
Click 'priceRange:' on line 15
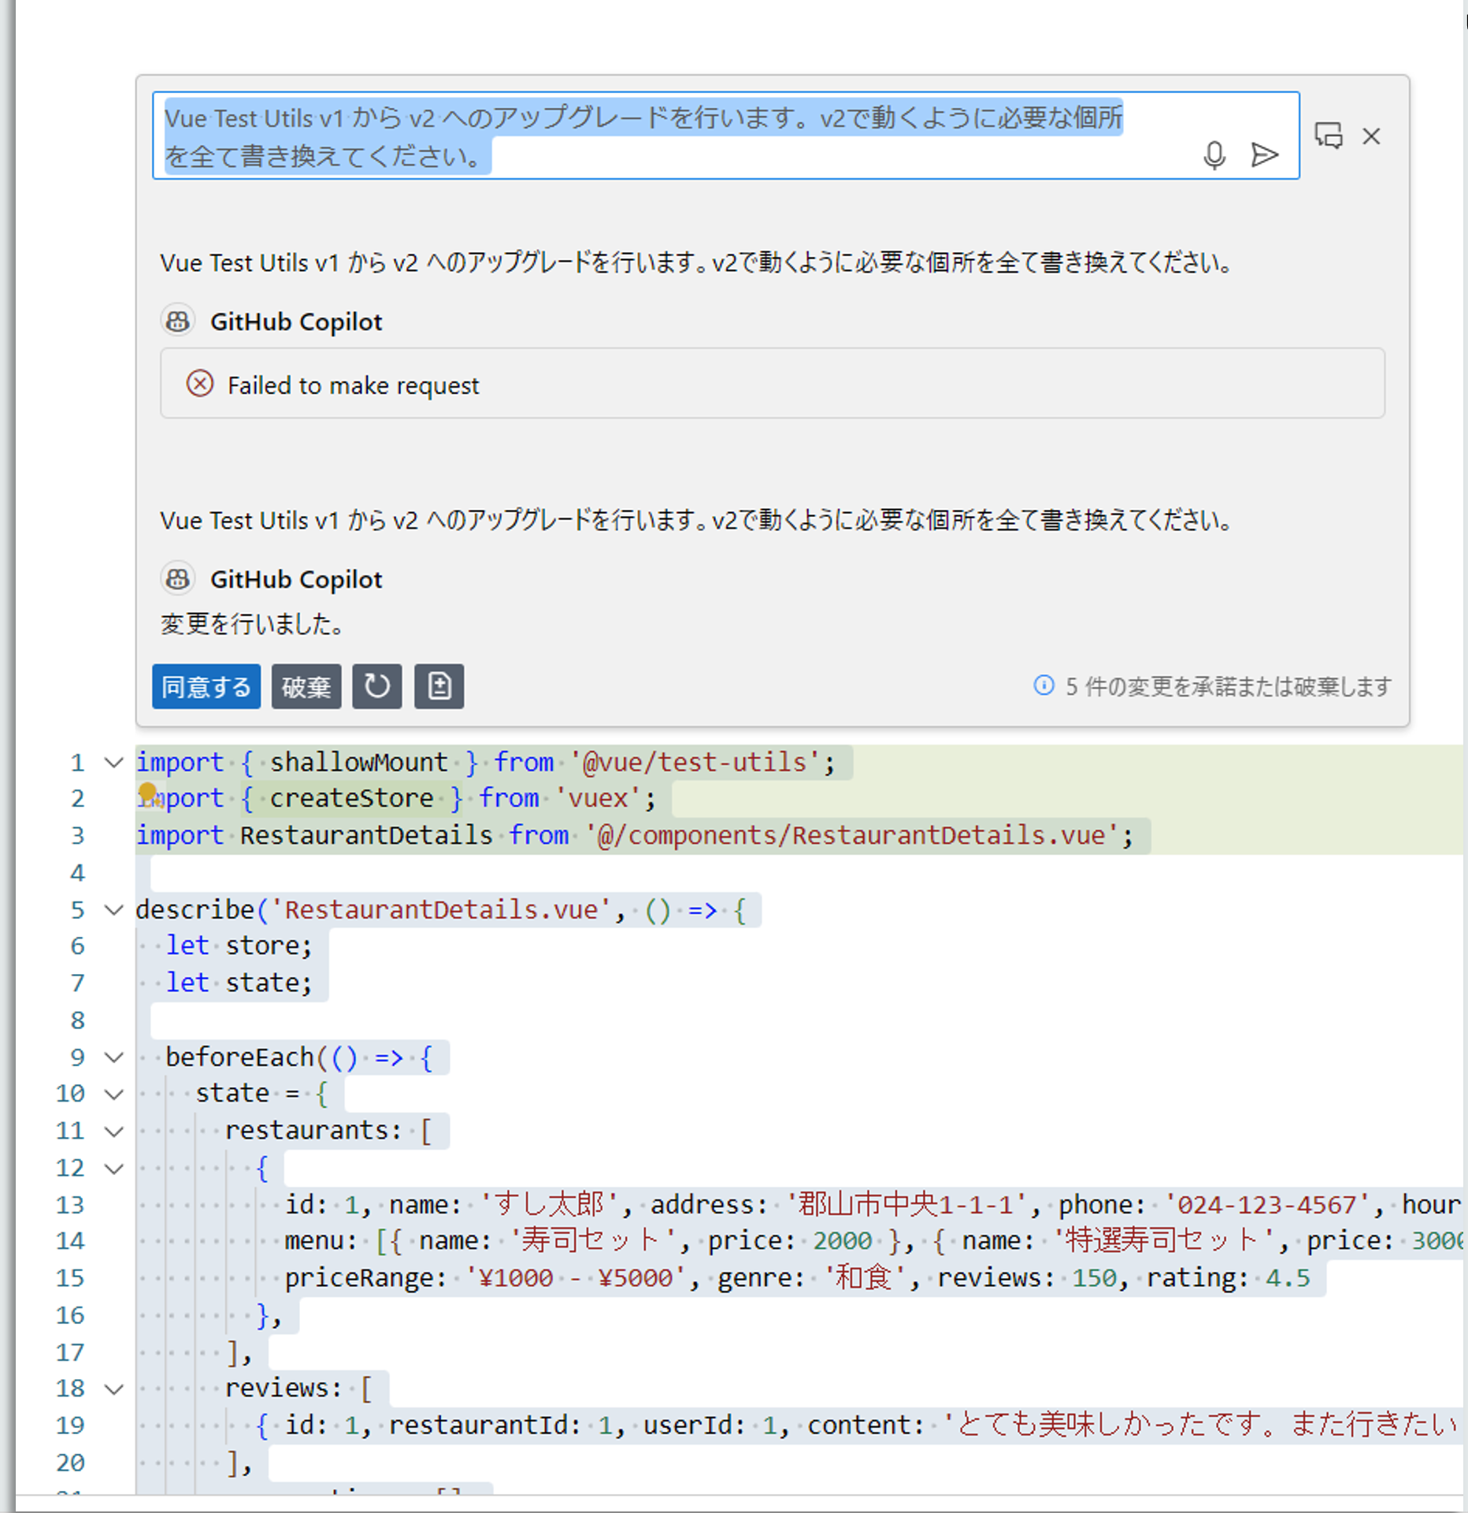point(365,1277)
